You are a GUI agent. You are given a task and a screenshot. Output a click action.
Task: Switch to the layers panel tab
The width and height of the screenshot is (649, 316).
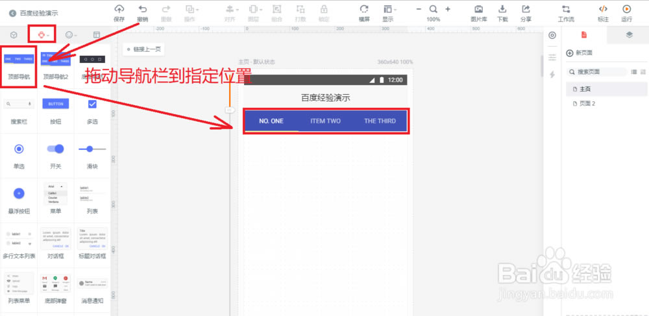pyautogui.click(x=629, y=34)
